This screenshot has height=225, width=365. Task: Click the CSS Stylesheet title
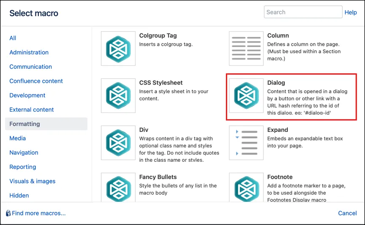[x=161, y=83]
